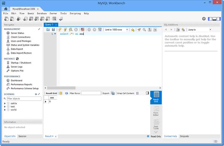
Task: Select Field Types result view
Action: point(156,124)
